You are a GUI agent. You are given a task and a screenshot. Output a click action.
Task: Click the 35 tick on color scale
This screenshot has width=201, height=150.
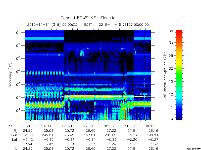coord(171,31)
